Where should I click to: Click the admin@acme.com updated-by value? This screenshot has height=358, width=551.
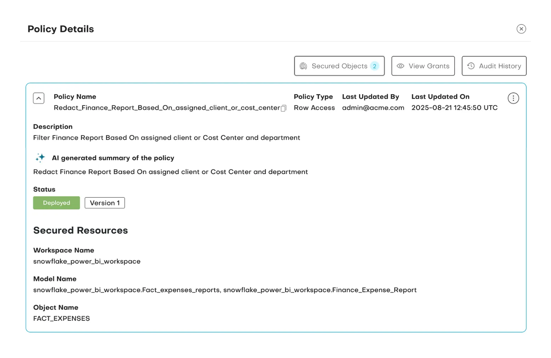[x=373, y=108]
